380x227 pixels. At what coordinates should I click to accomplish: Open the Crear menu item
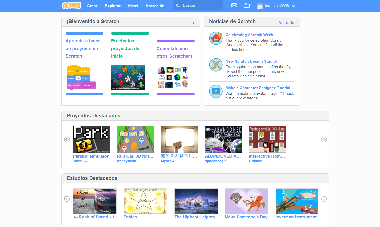coord(92,6)
